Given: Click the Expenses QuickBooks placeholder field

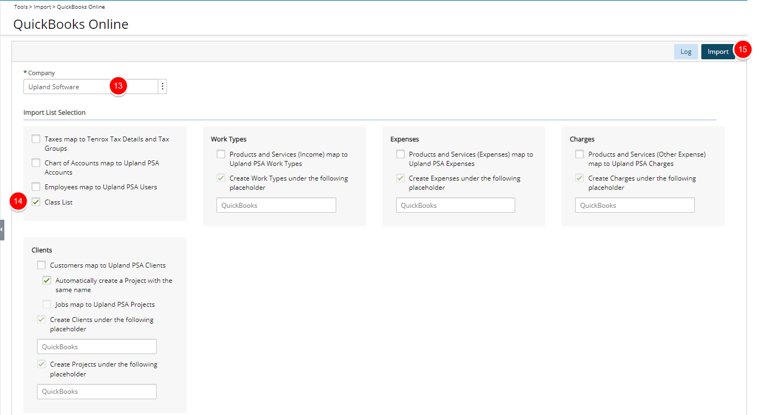Looking at the screenshot, I should [455, 205].
